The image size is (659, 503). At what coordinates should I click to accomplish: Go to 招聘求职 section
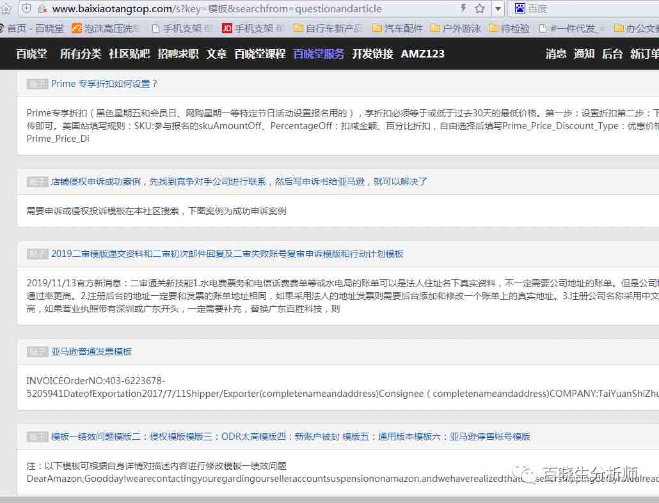coord(178,54)
